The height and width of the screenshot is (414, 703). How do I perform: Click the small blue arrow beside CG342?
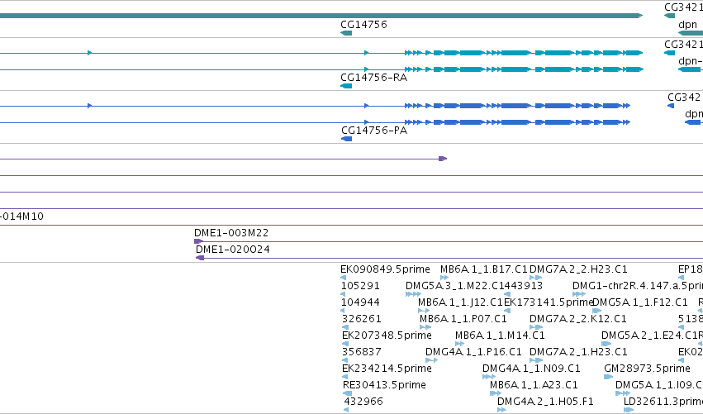tap(671, 106)
